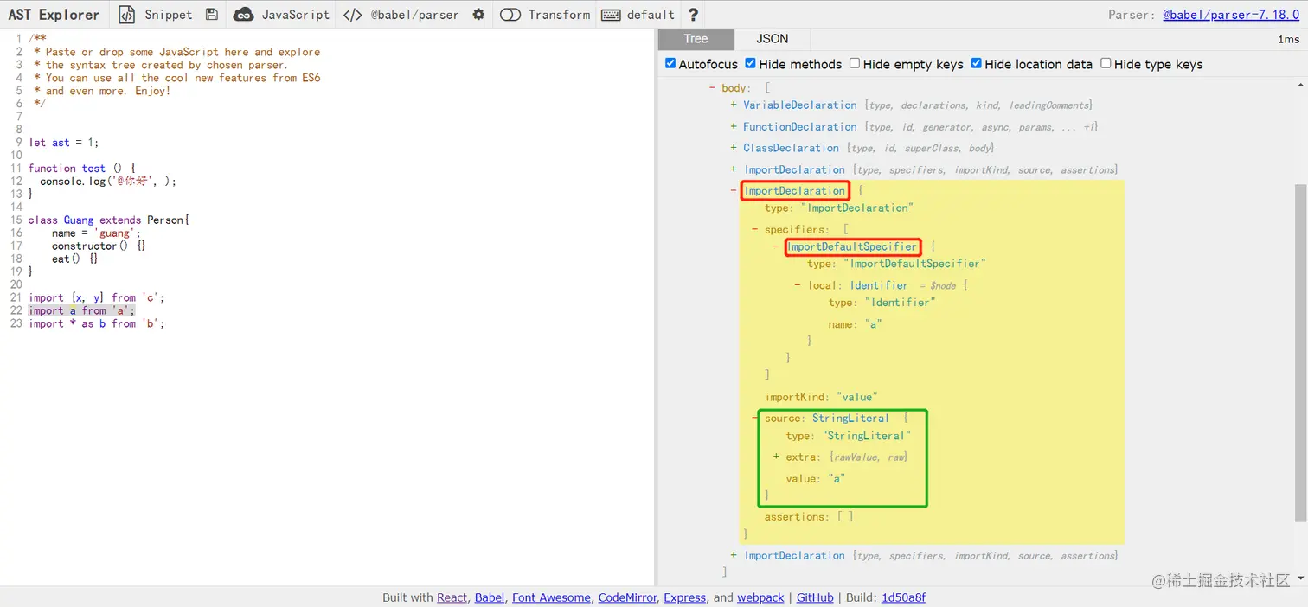Click code line "name = 'guang';"
The width and height of the screenshot is (1308, 607).
95,233
